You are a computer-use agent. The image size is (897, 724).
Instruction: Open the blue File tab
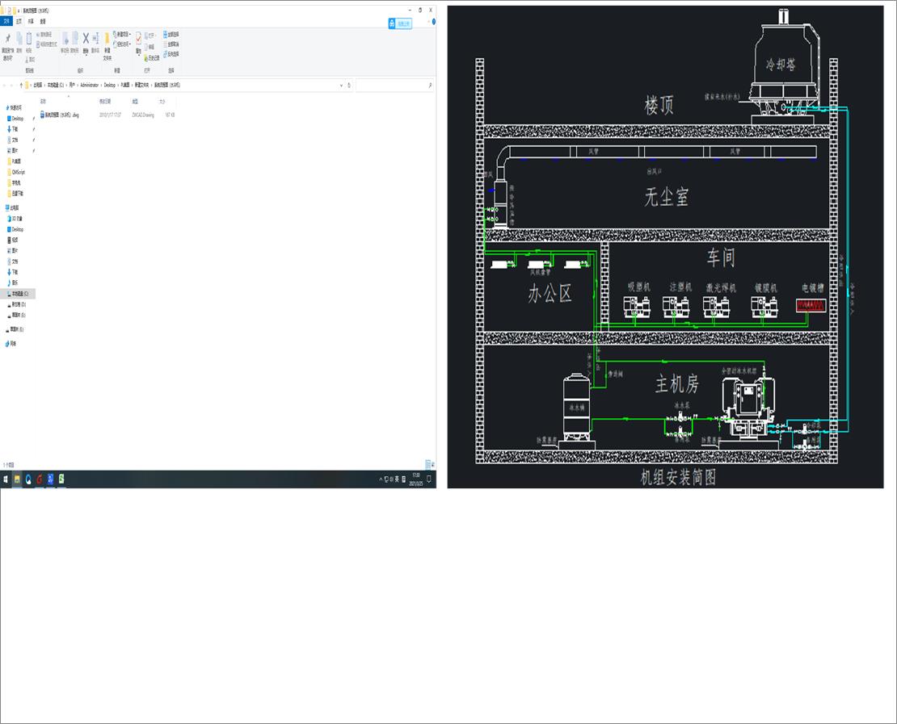click(6, 22)
